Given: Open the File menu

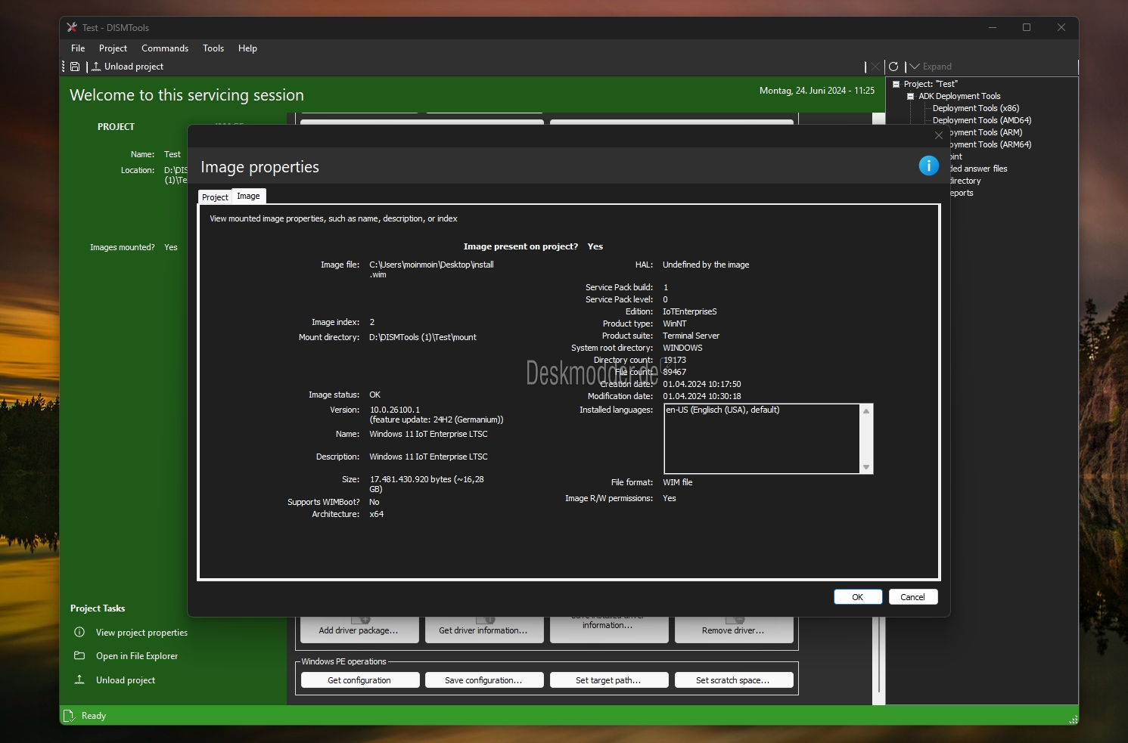Looking at the screenshot, I should click(78, 48).
